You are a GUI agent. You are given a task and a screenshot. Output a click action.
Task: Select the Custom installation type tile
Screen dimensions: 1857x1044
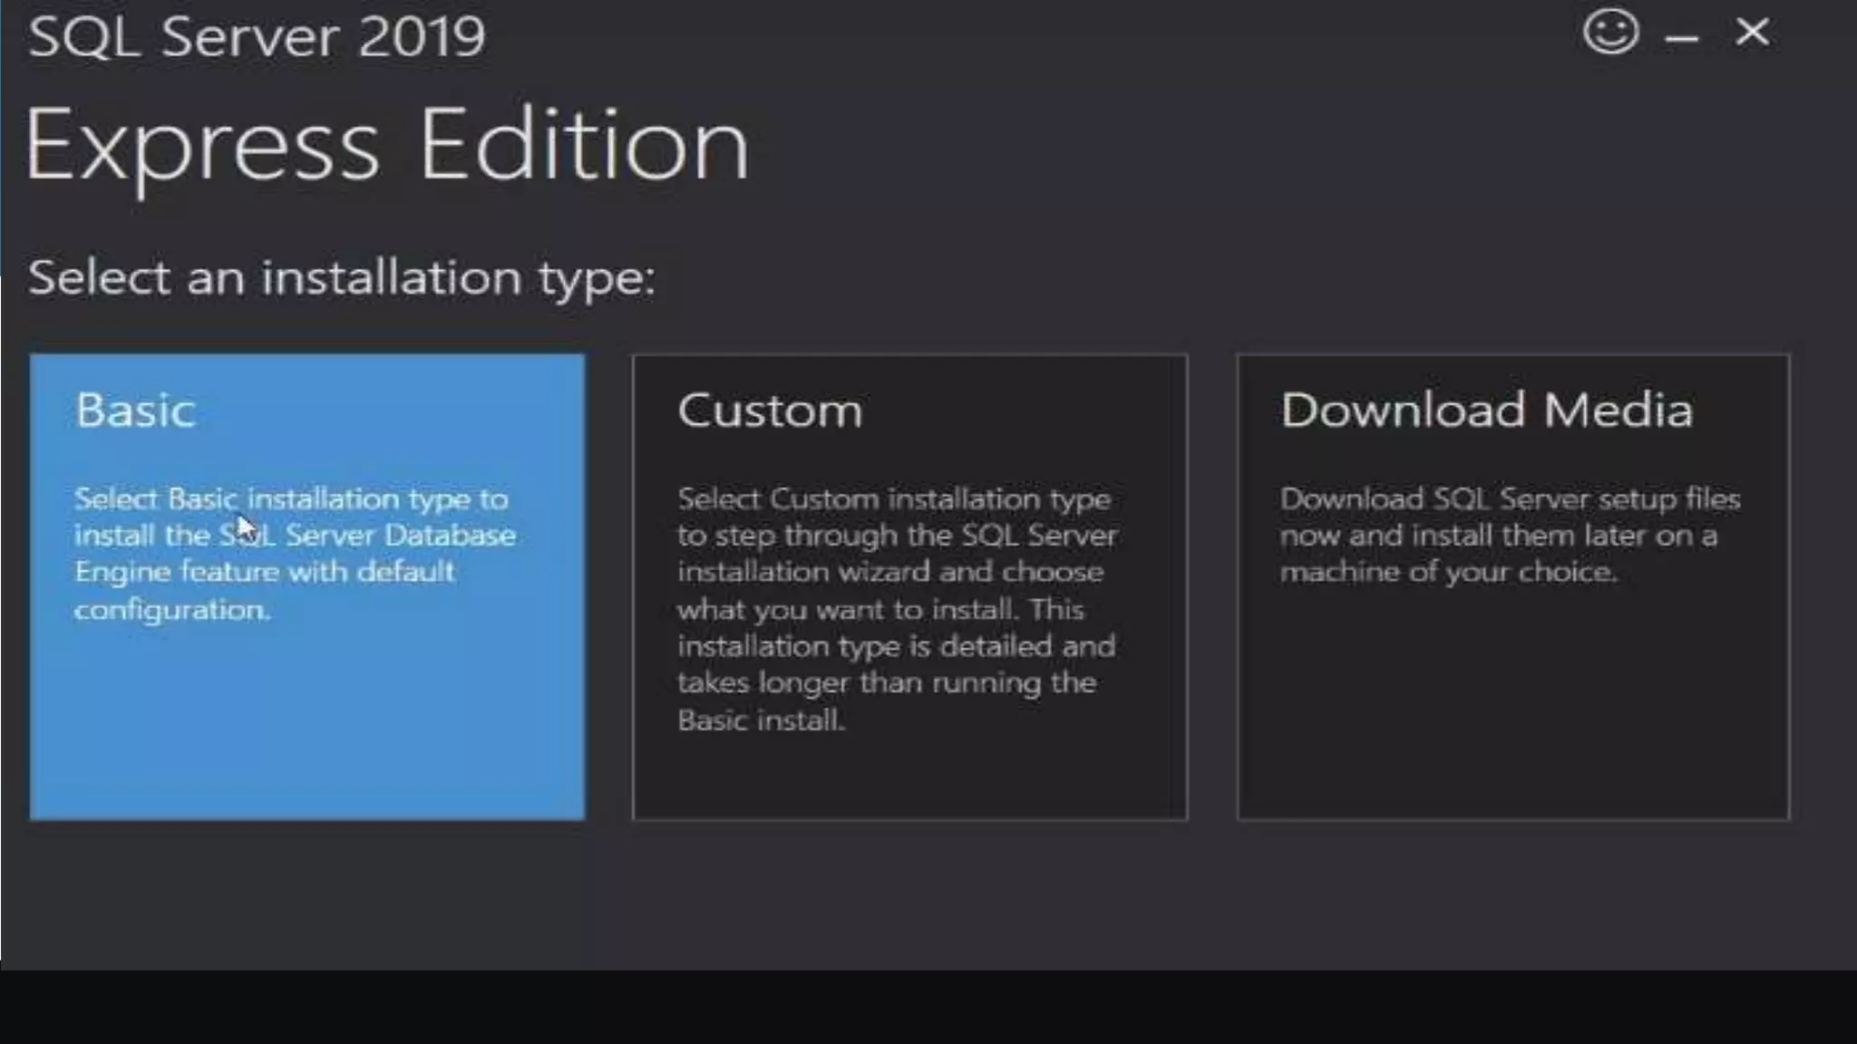910,587
